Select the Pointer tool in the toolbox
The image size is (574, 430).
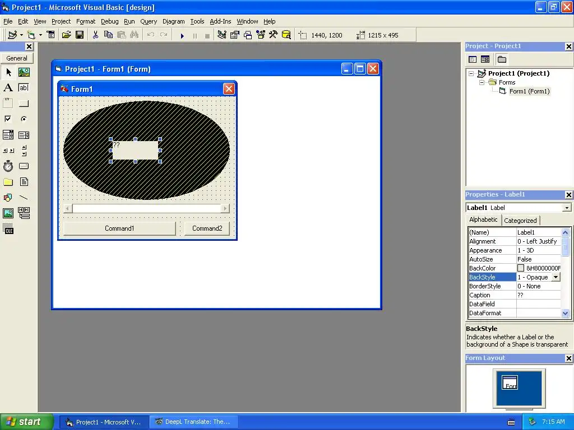(8, 72)
